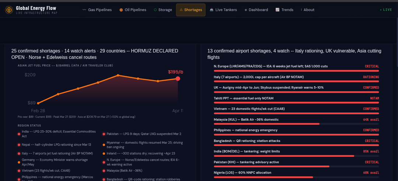This screenshot has width=398, height=181.
Task: Select the Pakistan LPG 9 days region entry
Action: click(144, 134)
